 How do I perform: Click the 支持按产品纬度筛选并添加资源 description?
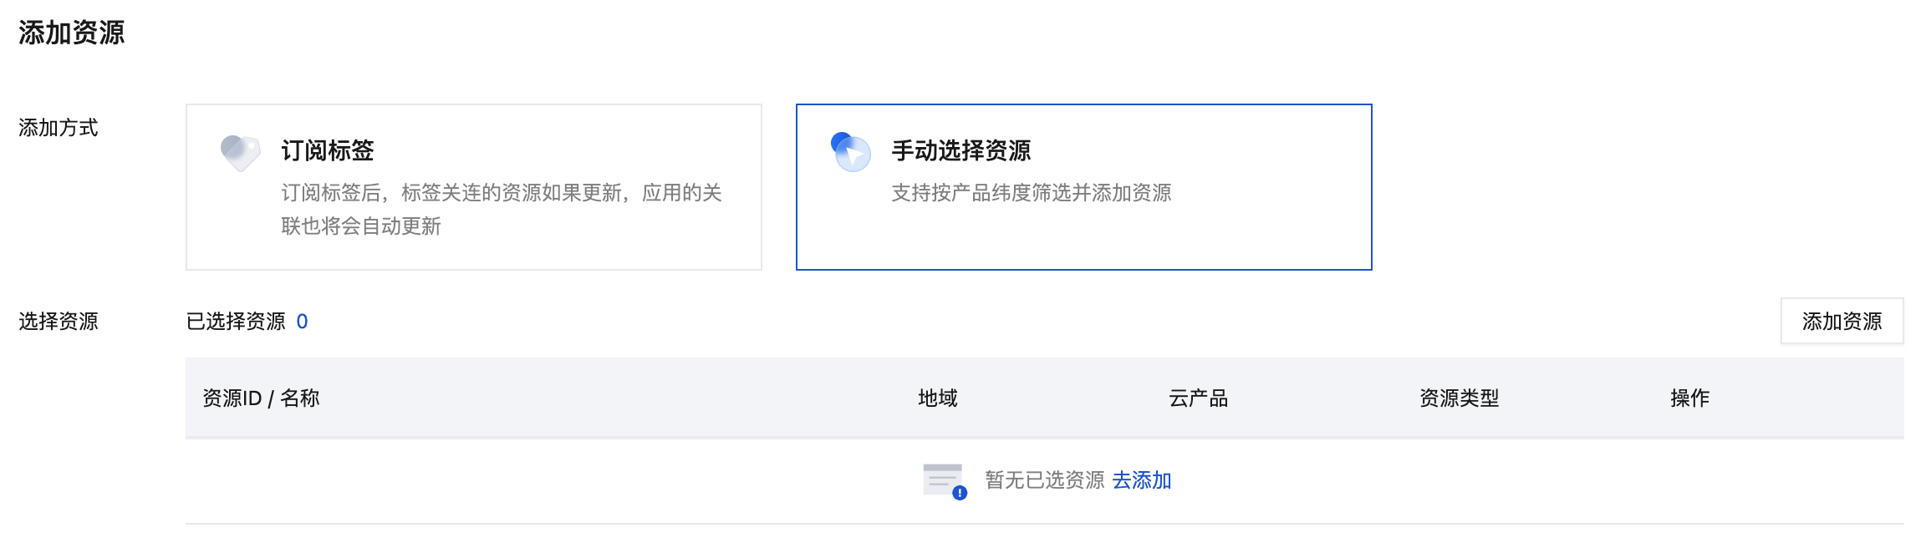click(x=1031, y=193)
